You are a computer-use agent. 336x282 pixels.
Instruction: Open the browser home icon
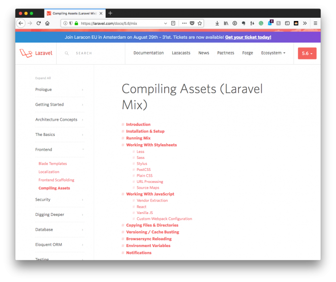pyautogui.click(x=48, y=23)
